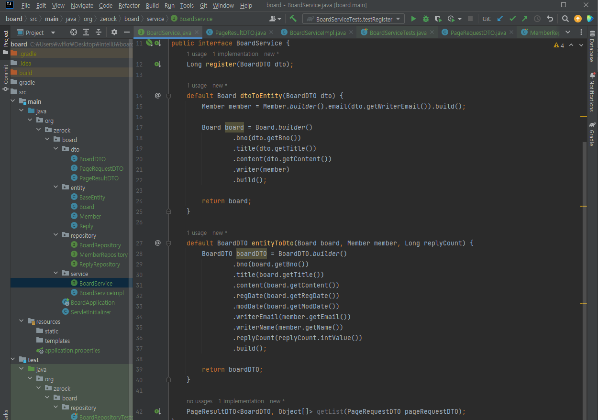Select BoardDTO in the project tree

92,159
